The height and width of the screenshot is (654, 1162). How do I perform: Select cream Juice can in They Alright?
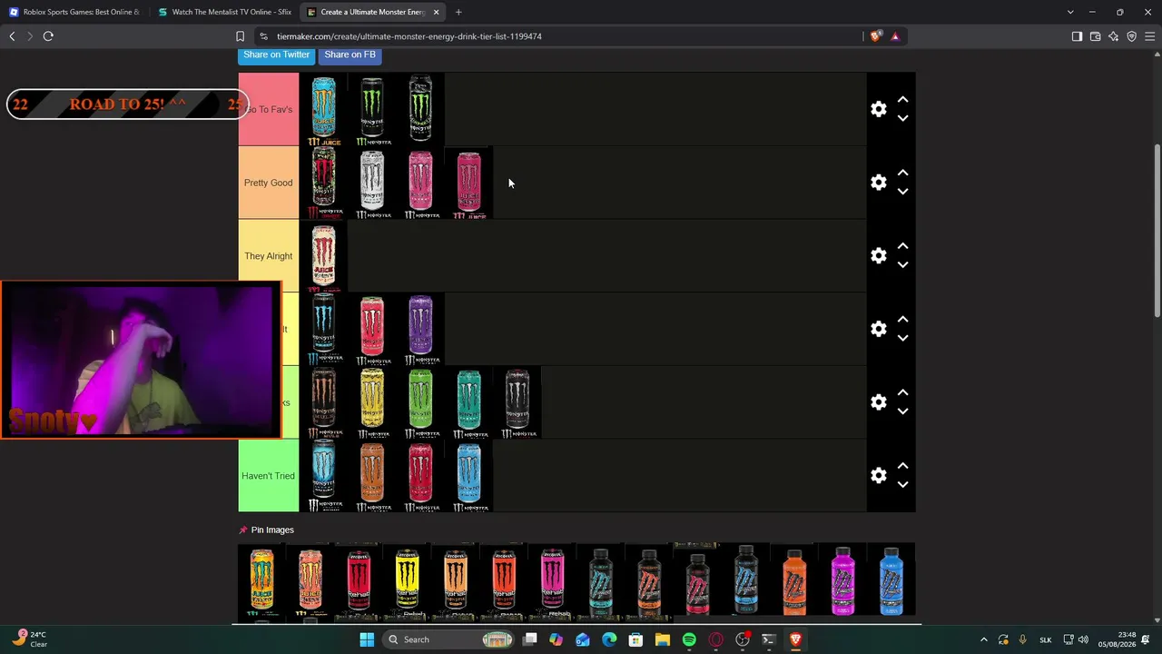324,257
